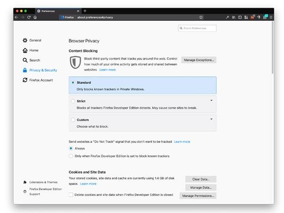Select Always send Do Not Track
Screen dimensions: 284x213
pyautogui.click(x=71, y=148)
